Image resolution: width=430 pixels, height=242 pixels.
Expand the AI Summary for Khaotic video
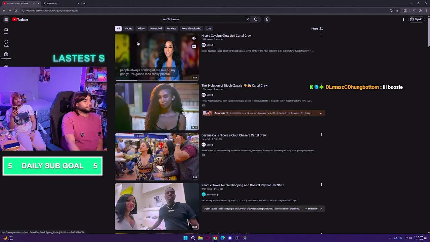[314, 209]
